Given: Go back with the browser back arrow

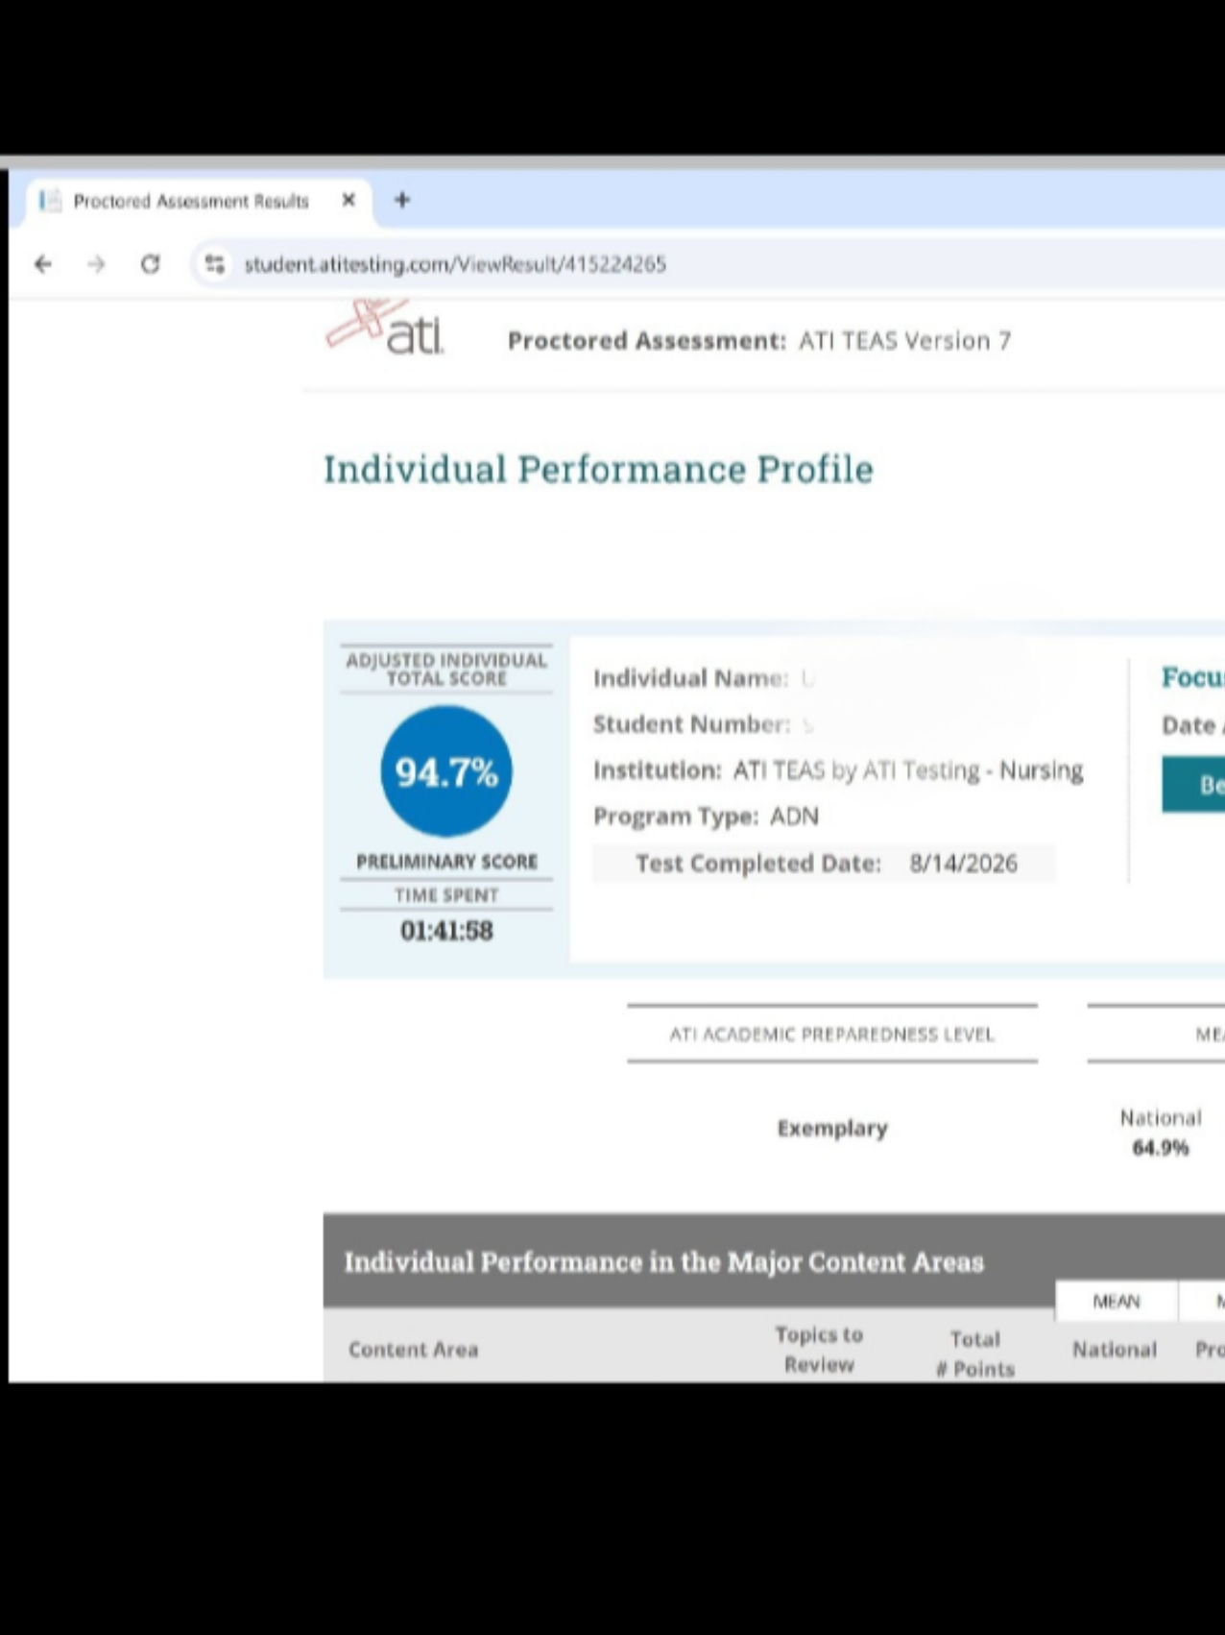Looking at the screenshot, I should pos(43,264).
